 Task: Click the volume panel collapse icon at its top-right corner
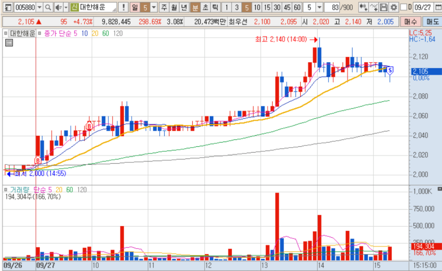pos(439,189)
